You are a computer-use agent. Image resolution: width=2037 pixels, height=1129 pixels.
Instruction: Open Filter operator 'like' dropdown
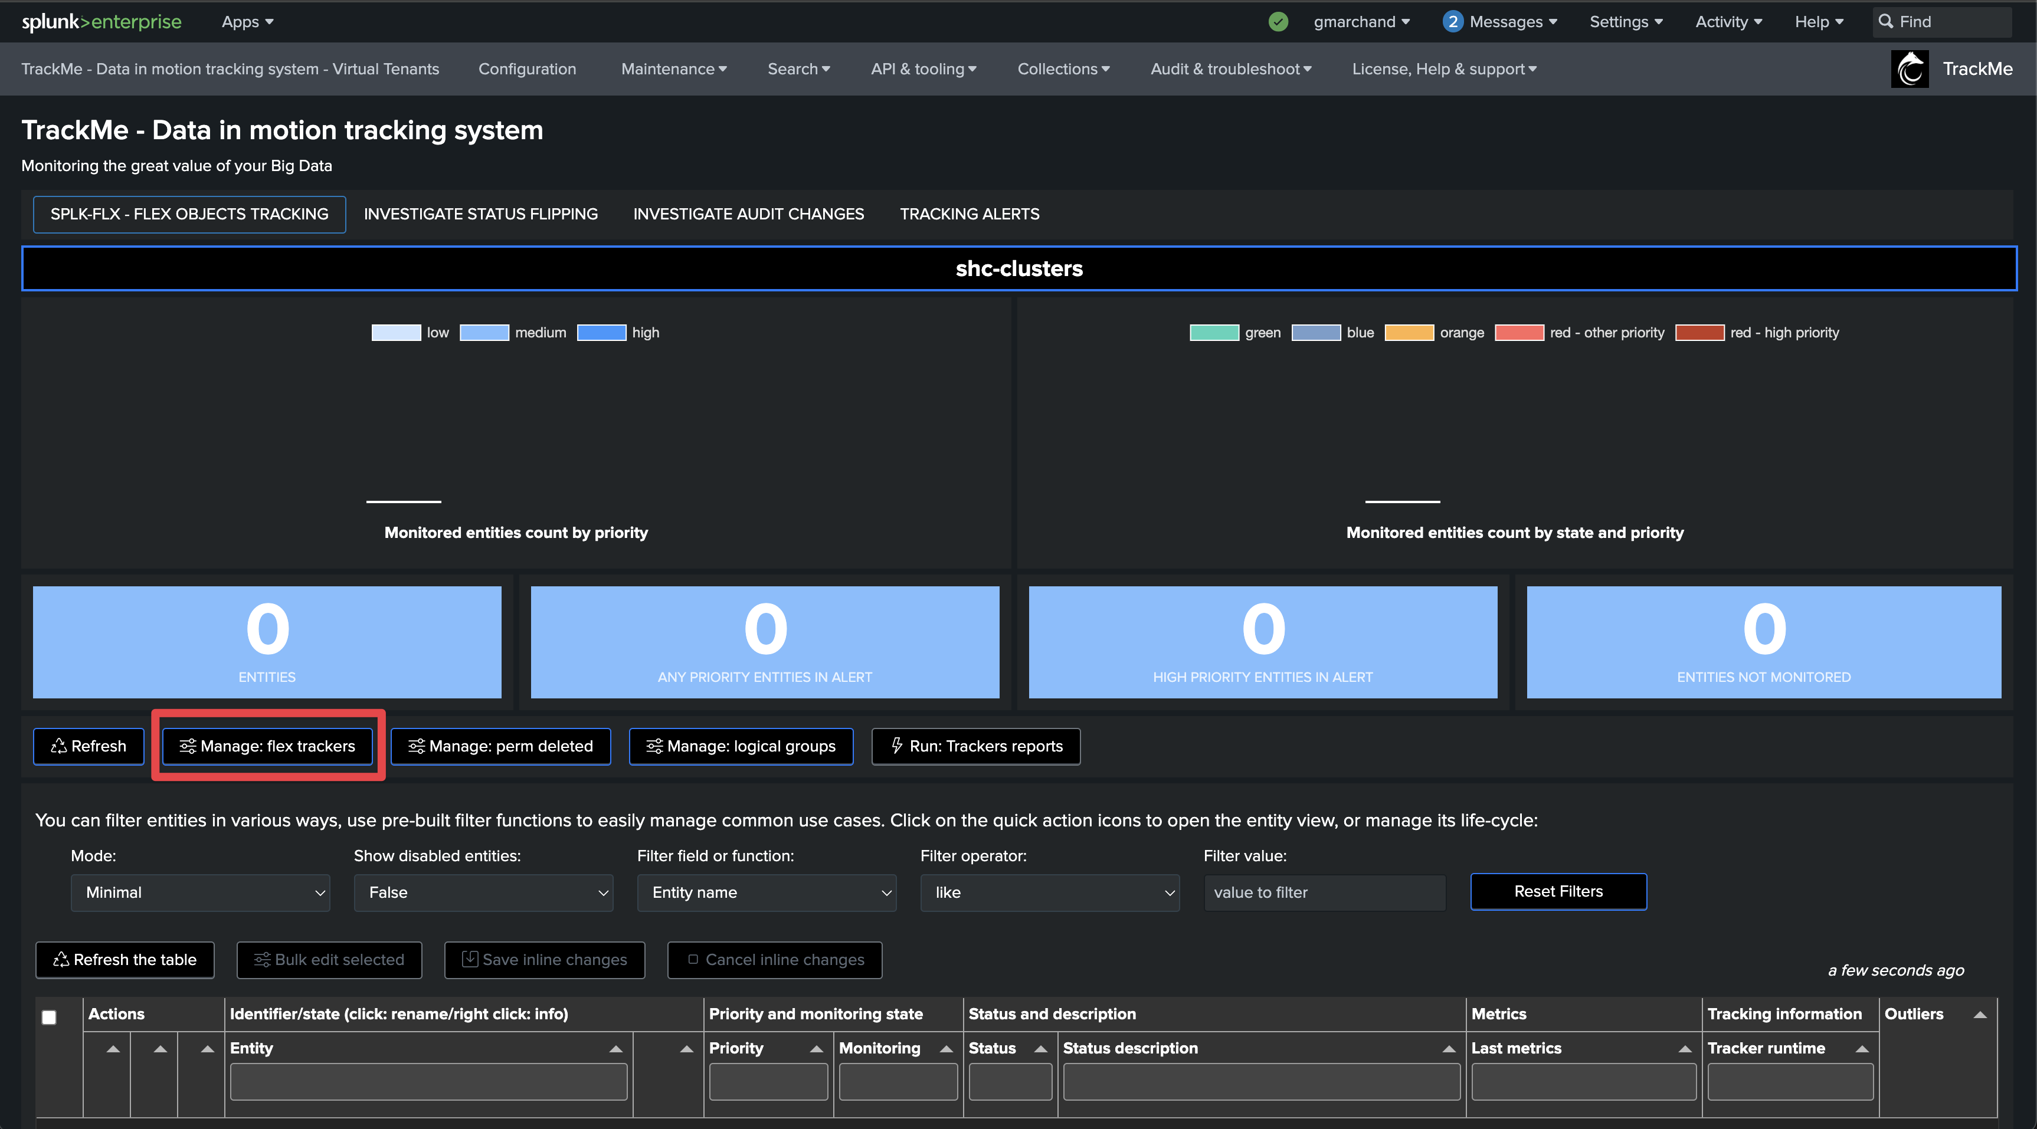(x=1049, y=892)
